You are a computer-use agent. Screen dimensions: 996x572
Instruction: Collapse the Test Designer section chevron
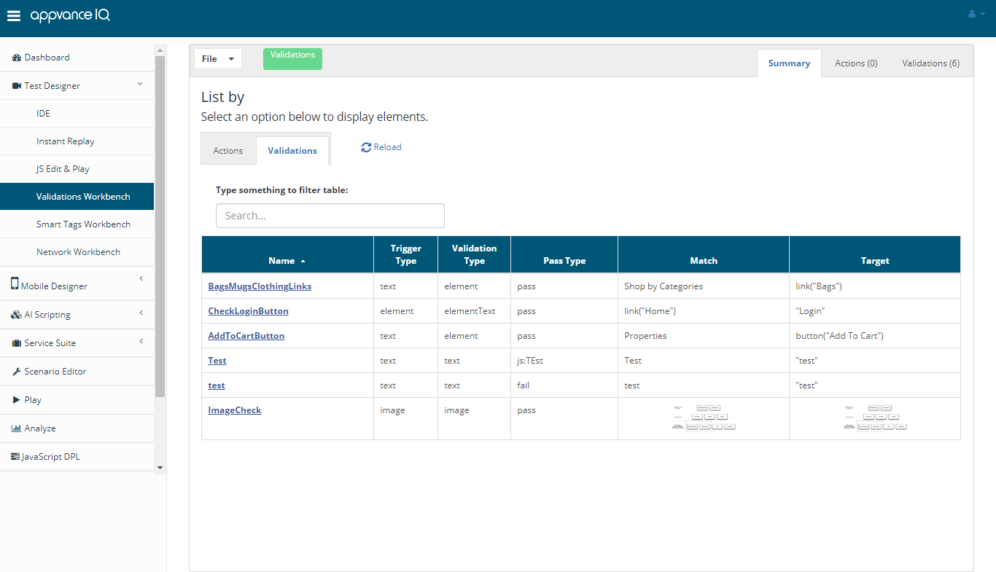[140, 85]
